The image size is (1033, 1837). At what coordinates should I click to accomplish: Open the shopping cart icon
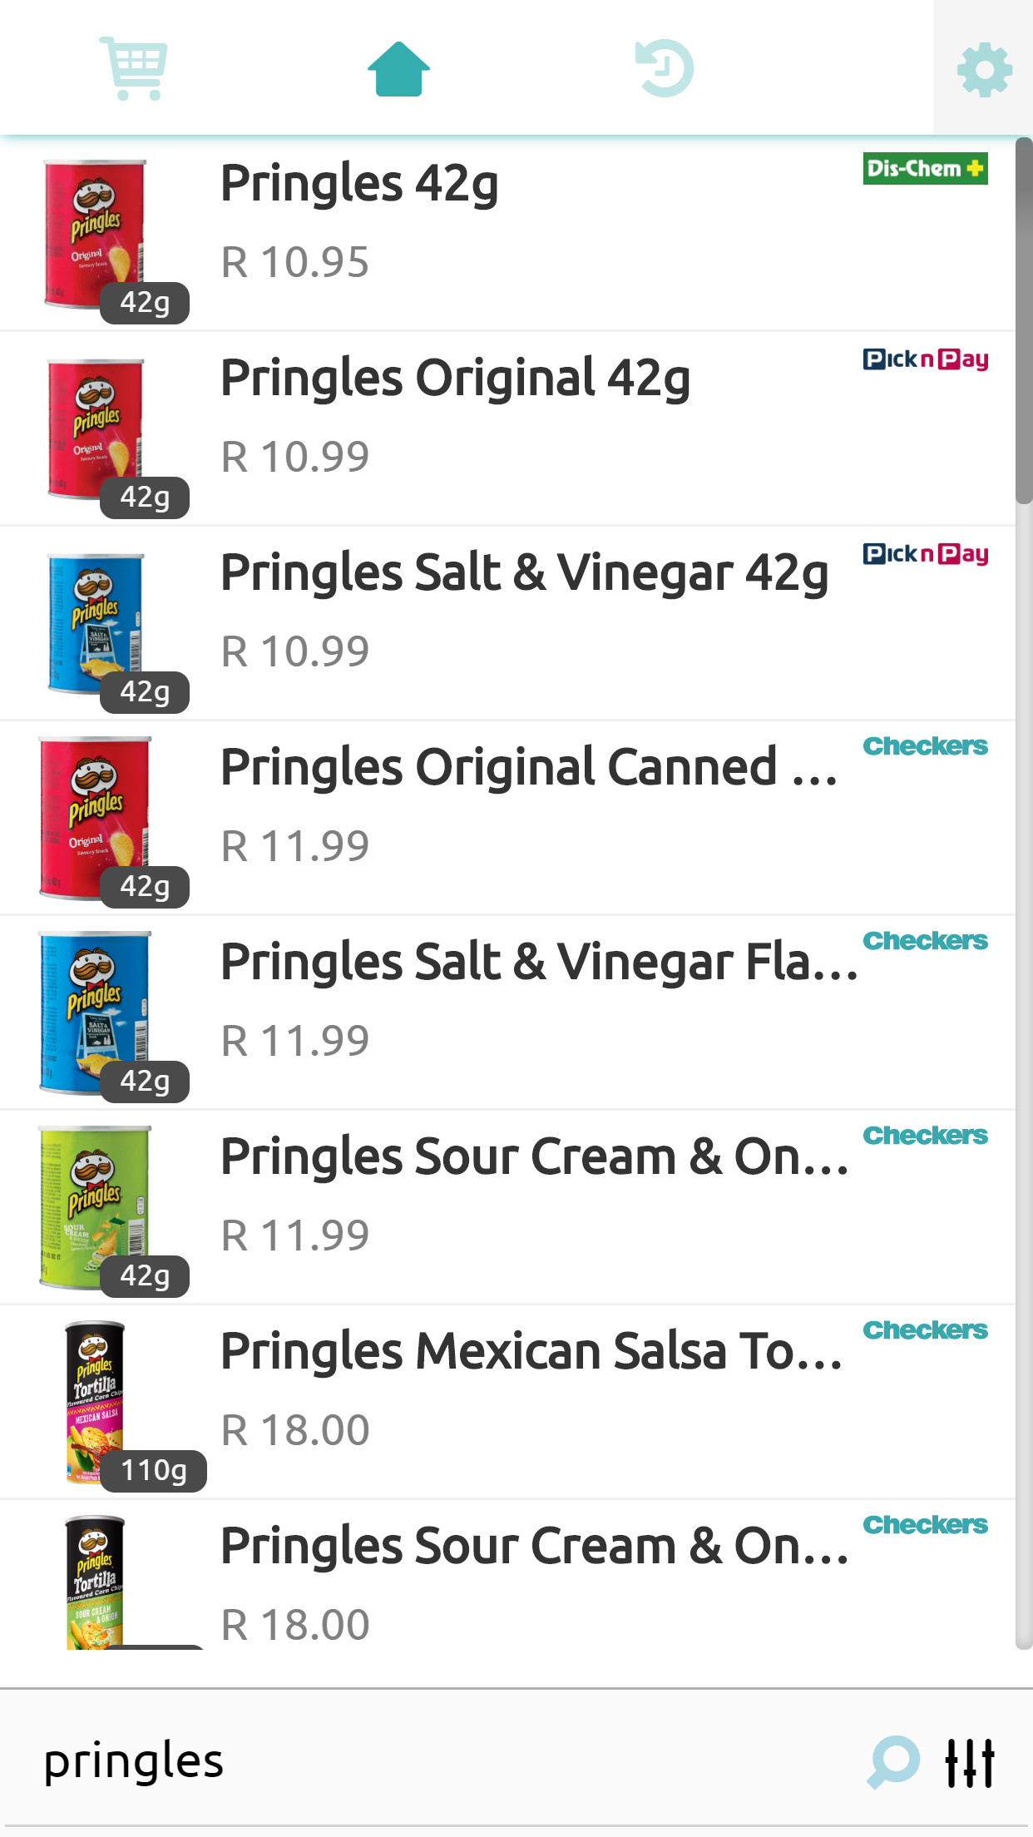[134, 68]
